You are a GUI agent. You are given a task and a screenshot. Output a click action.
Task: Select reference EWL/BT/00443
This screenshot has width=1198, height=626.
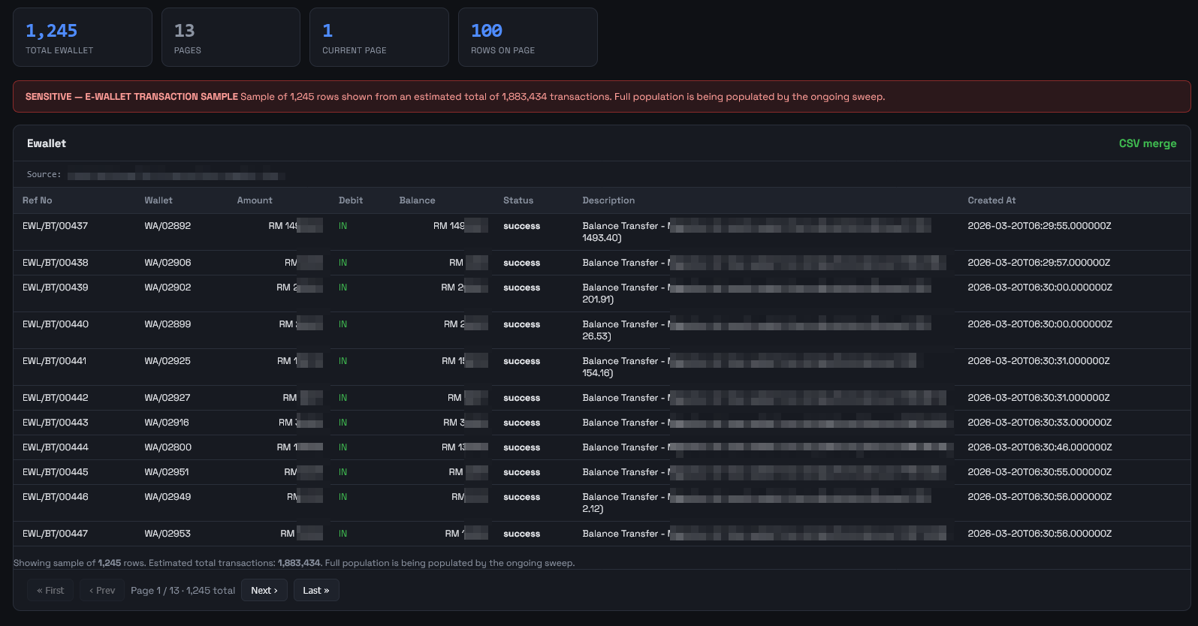[55, 423]
